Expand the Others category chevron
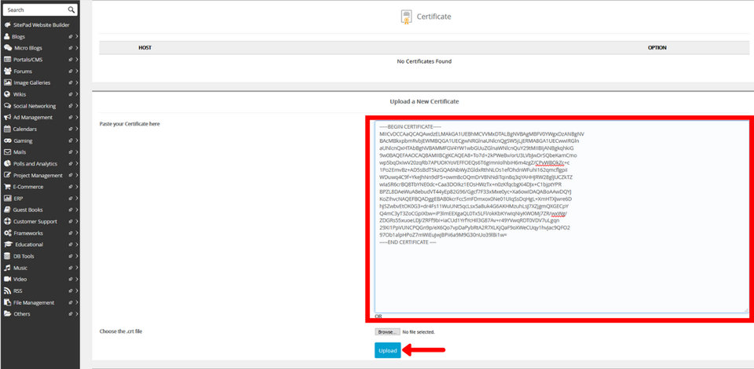This screenshot has height=369, width=754. point(76,314)
